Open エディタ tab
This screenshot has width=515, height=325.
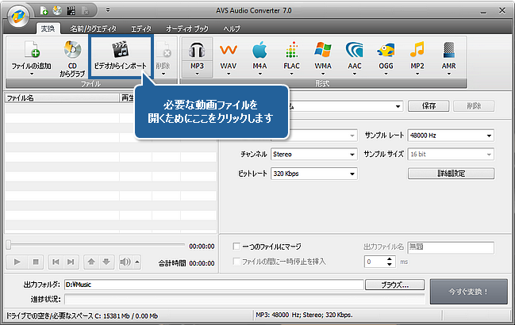click(x=141, y=29)
